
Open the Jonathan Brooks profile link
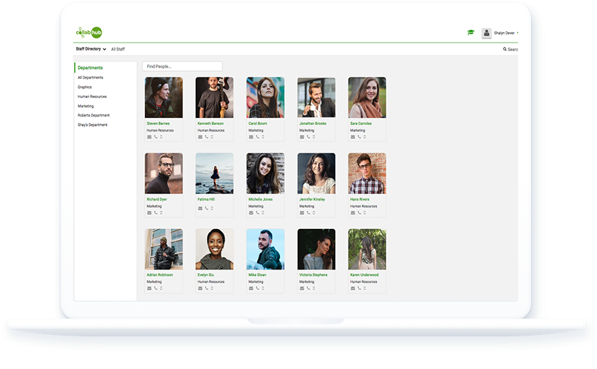click(313, 124)
